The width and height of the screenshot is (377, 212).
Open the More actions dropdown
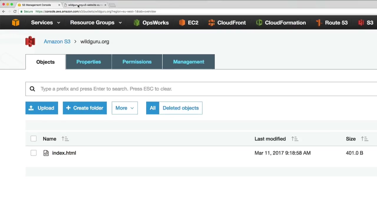click(x=125, y=108)
